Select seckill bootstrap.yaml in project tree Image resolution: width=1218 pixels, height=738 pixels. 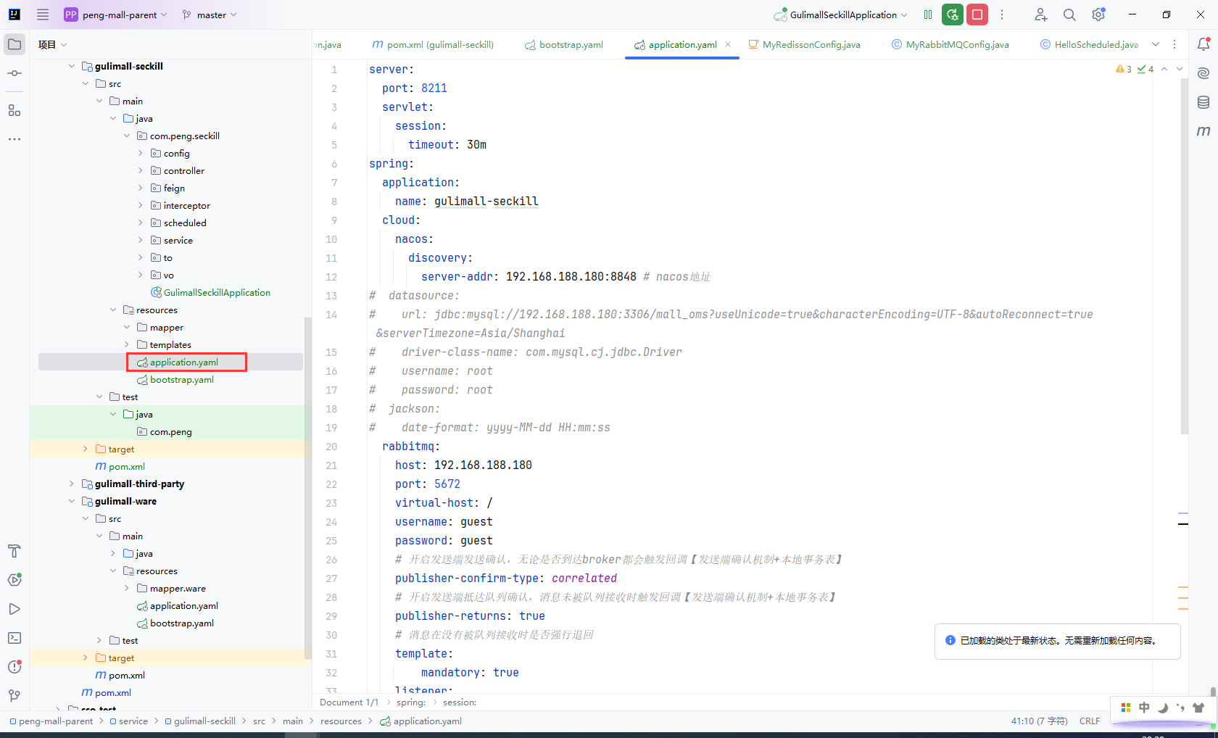(175, 379)
